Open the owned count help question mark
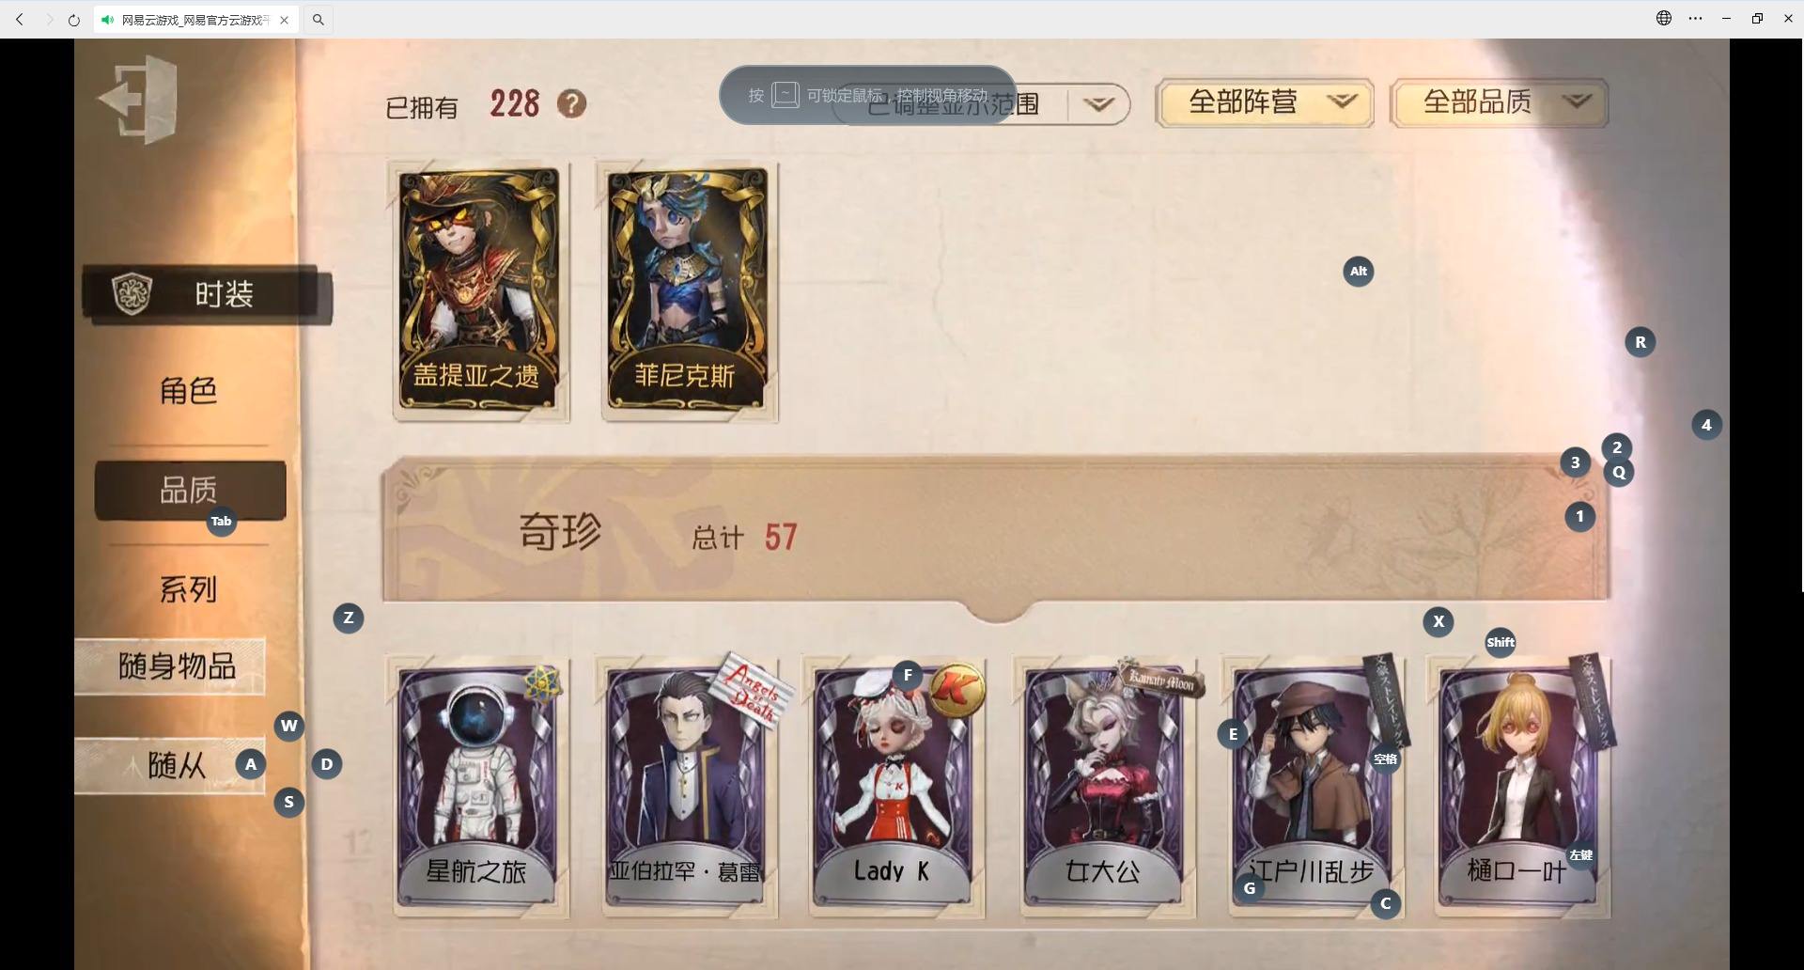Screen dimensions: 1804x970 [571, 103]
